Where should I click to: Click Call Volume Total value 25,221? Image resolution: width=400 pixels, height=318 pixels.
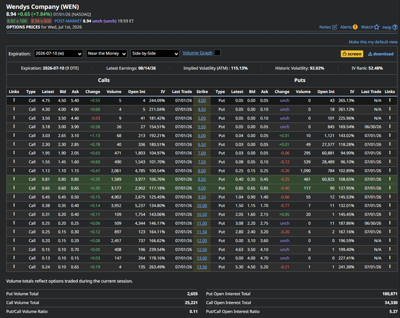tap(191, 303)
